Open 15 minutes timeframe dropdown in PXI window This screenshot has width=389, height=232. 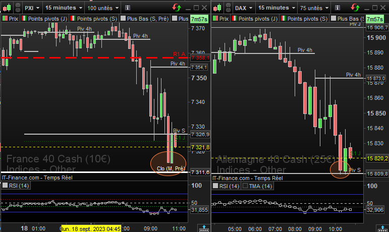(64, 8)
